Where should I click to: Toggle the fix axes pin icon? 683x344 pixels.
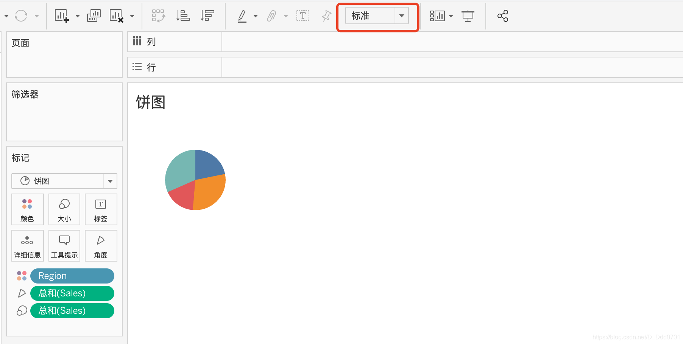[x=326, y=16]
